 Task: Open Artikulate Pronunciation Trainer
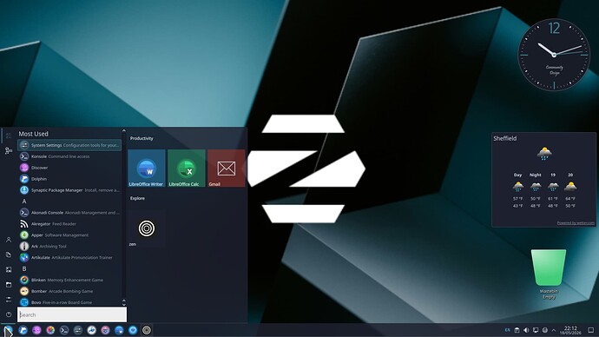(69, 257)
